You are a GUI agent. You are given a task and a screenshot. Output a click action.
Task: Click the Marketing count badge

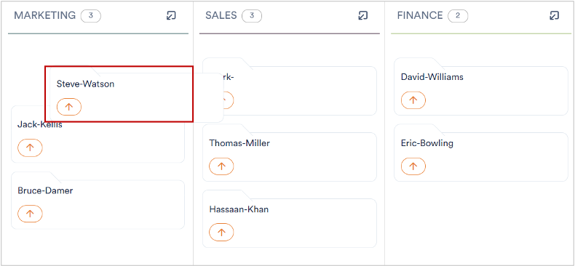(91, 16)
